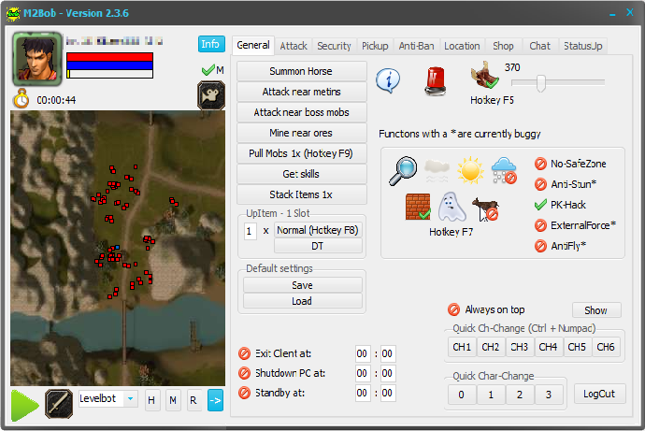Click Attack near boss mobs button
The width and height of the screenshot is (645, 431).
coord(302,112)
